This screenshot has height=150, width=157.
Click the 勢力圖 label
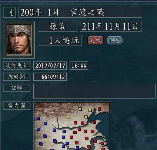(x=17, y=106)
